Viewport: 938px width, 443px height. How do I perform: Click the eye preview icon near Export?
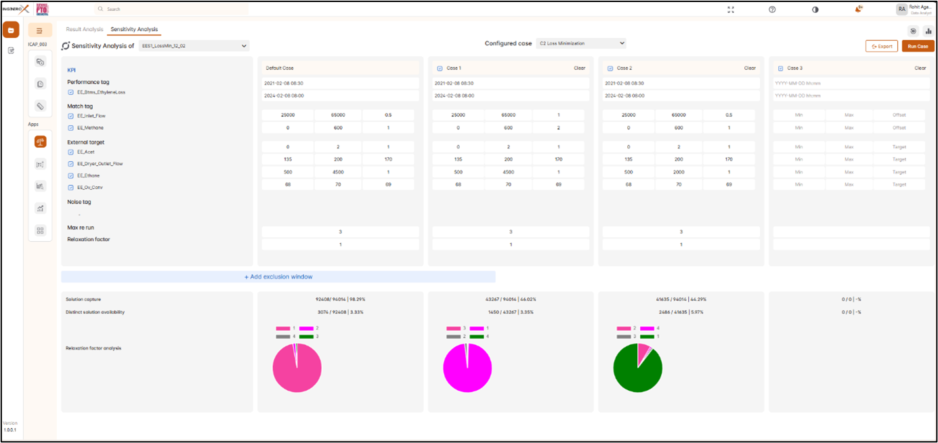click(x=914, y=30)
